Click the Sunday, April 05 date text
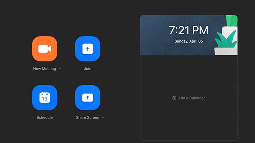Viewport: 255px width, 143px height. click(x=188, y=41)
